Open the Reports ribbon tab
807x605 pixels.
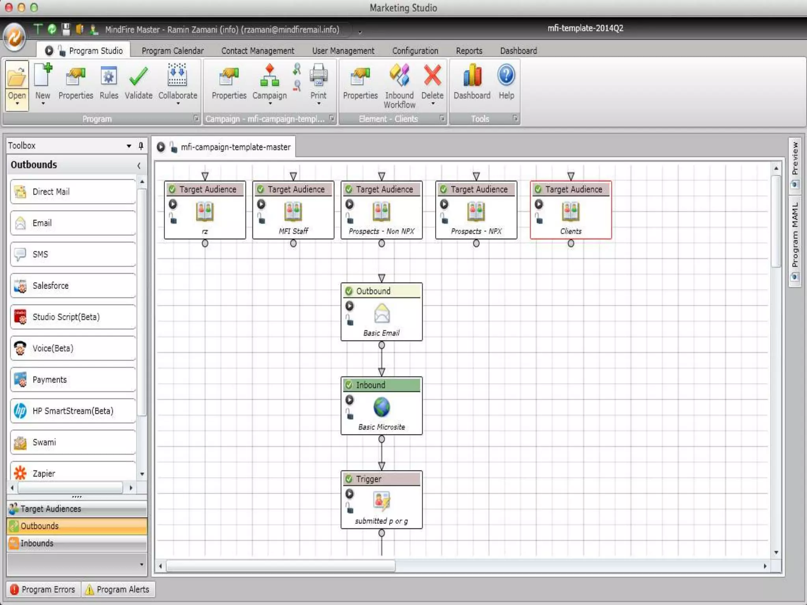469,51
